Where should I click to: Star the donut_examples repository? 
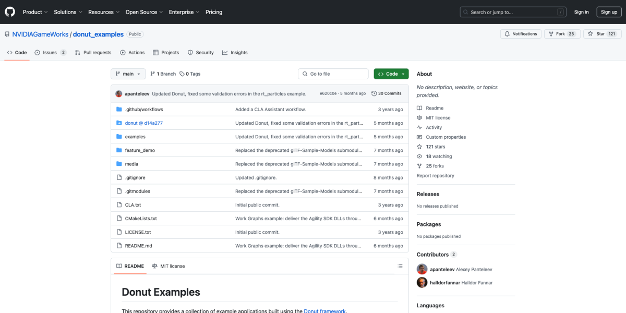click(x=597, y=34)
